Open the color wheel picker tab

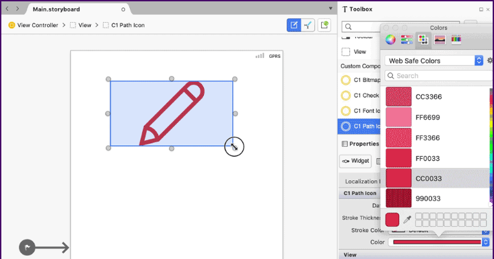coord(390,40)
